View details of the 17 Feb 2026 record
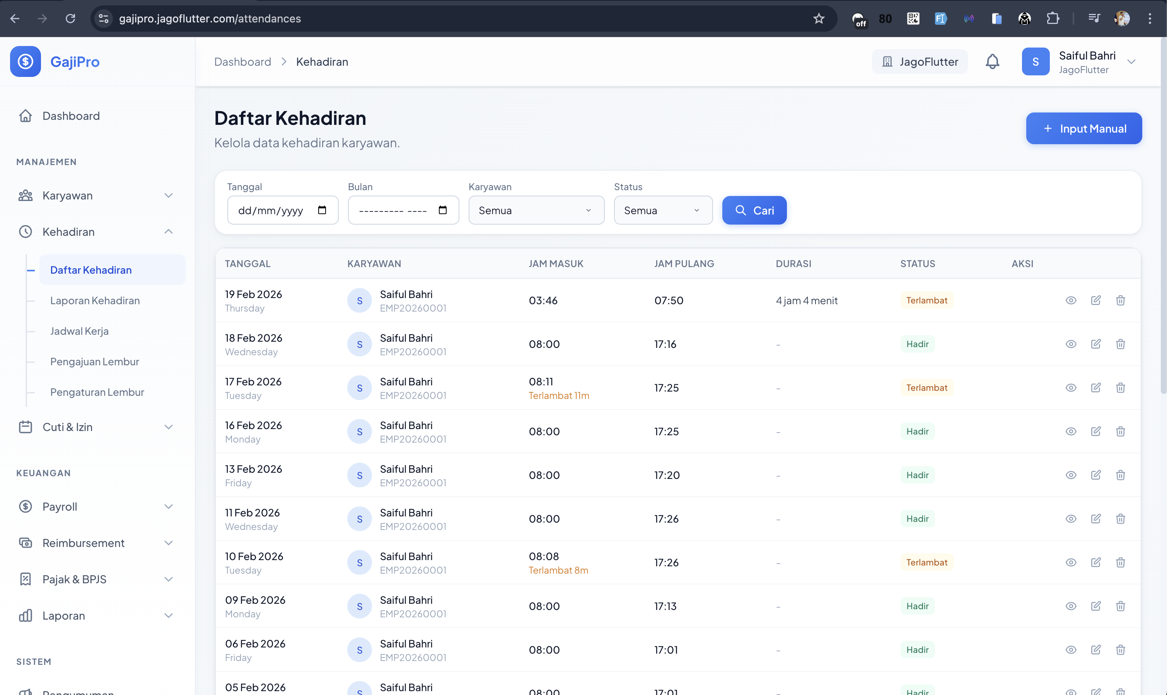Viewport: 1167px width, 695px height. pos(1071,388)
